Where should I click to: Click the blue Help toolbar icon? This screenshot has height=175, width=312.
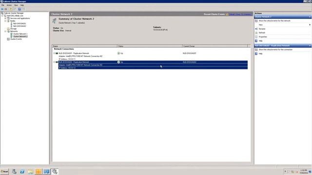(19, 9)
